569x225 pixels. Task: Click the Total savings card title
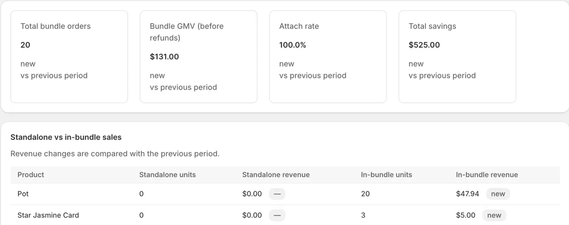pyautogui.click(x=432, y=26)
